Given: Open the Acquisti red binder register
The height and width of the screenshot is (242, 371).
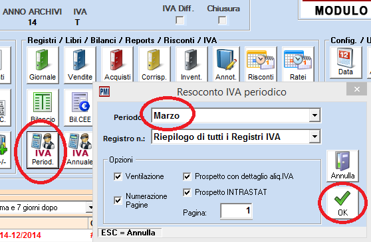Looking at the screenshot, I should click(118, 64).
